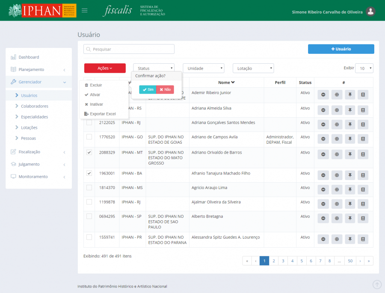Click the scroll-to-top arrow icon

pyautogui.click(x=377, y=284)
